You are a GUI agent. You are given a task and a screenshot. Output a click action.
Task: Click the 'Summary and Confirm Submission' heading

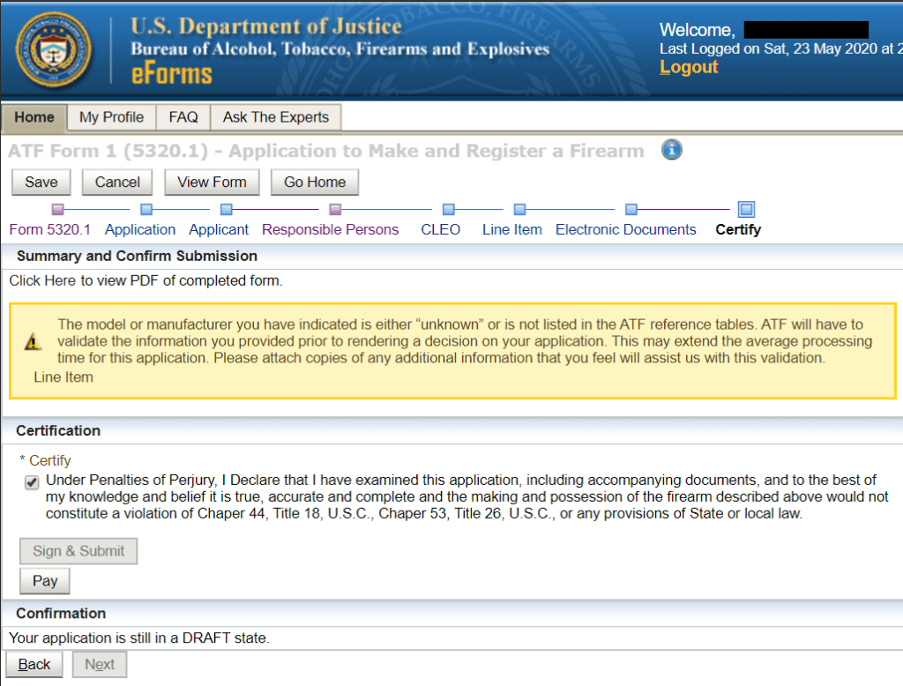coord(137,256)
